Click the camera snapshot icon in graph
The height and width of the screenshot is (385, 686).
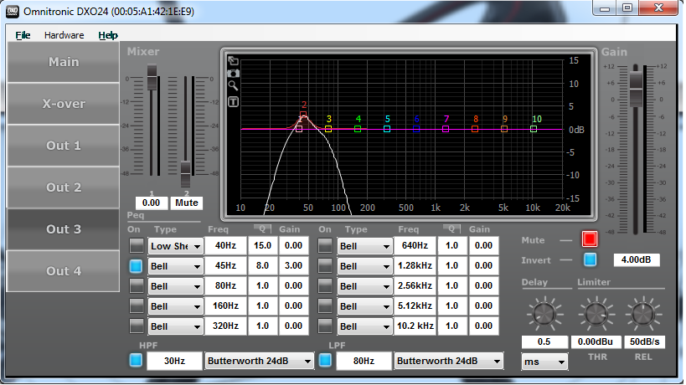coord(233,73)
